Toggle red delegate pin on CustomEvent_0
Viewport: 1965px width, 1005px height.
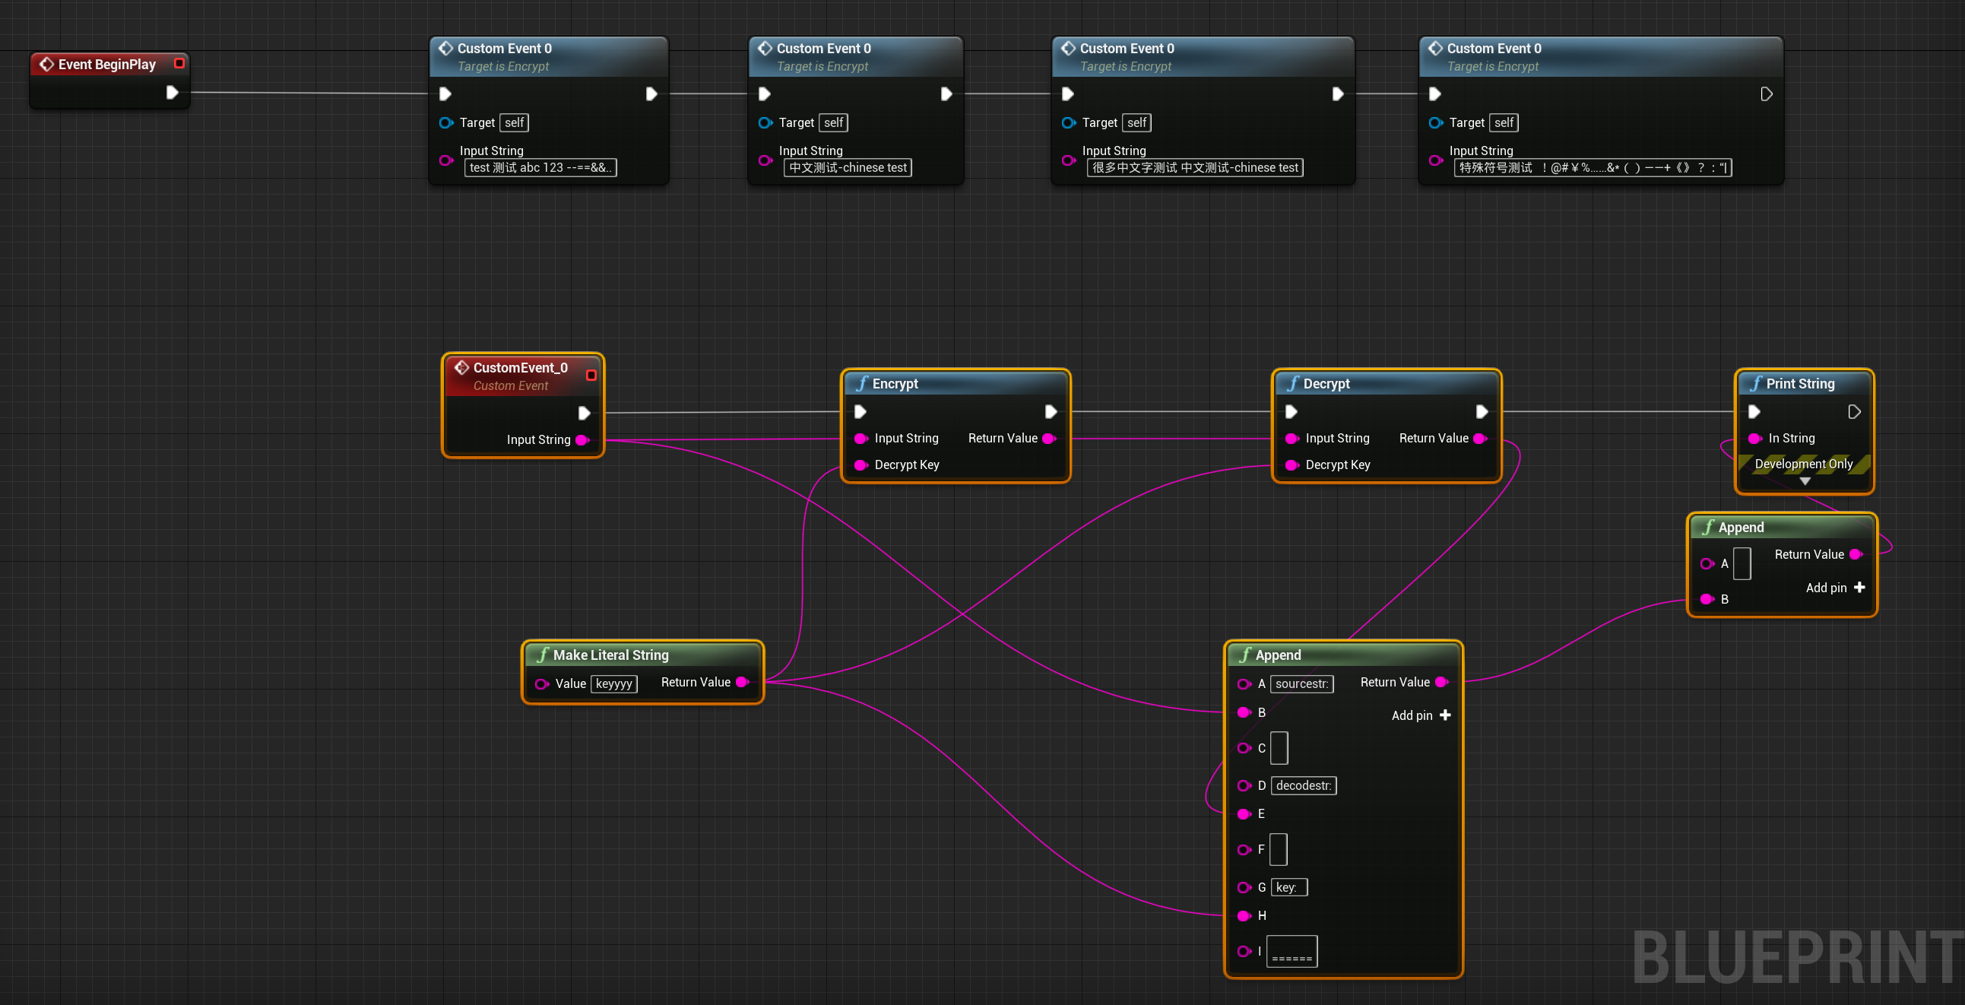tap(591, 375)
